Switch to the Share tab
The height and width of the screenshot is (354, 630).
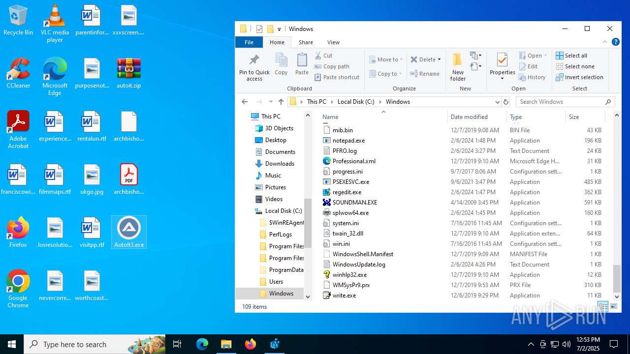point(306,42)
